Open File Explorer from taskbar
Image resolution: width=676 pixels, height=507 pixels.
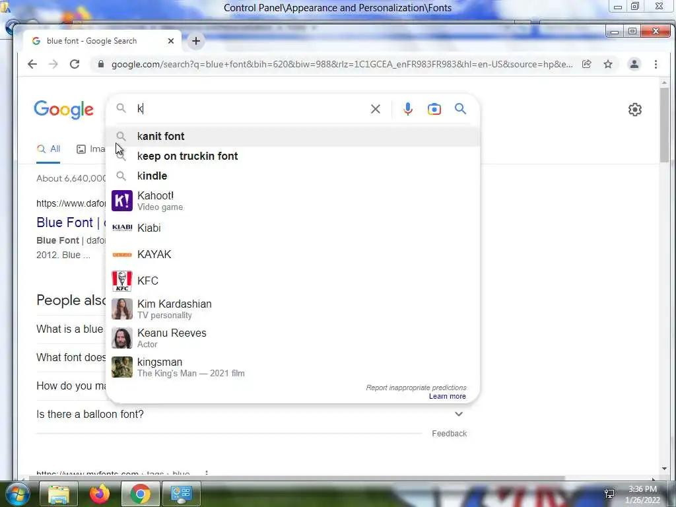click(x=59, y=494)
